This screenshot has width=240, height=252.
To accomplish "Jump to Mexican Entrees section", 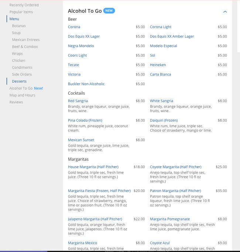I will pos(25,40).
